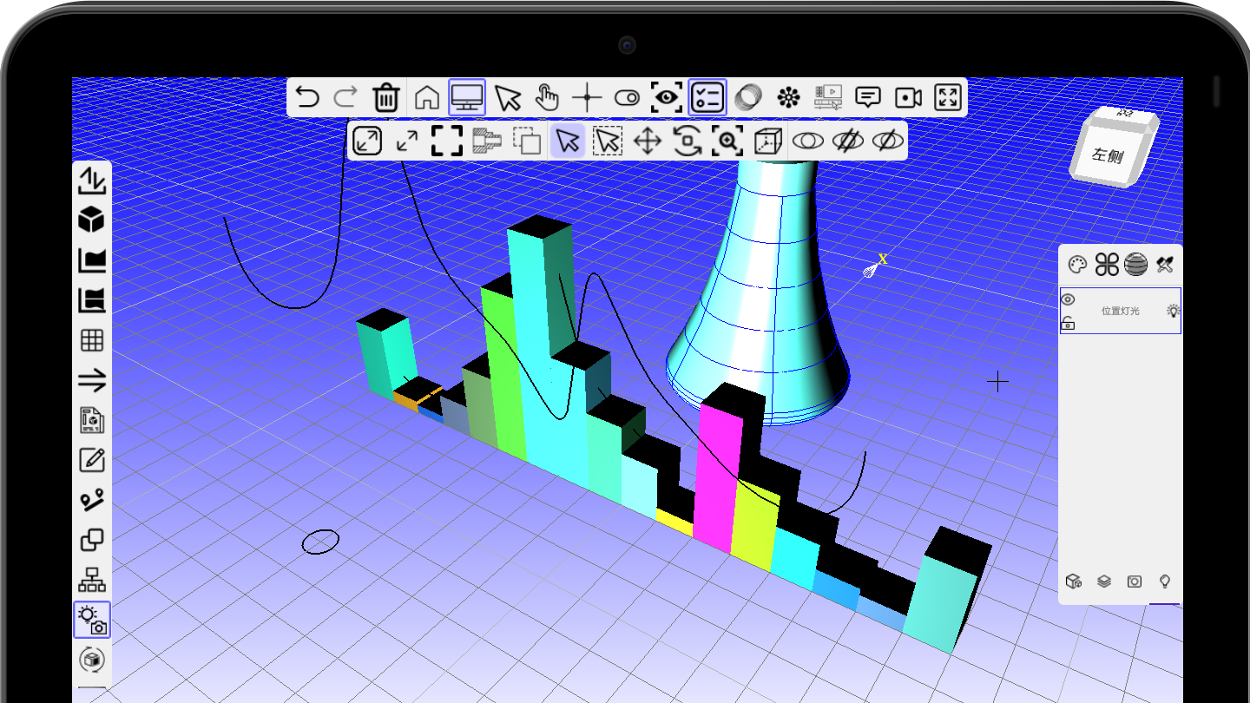Open the grid tool in left sidebar
Image resolution: width=1250 pixels, height=703 pixels.
[x=91, y=340]
